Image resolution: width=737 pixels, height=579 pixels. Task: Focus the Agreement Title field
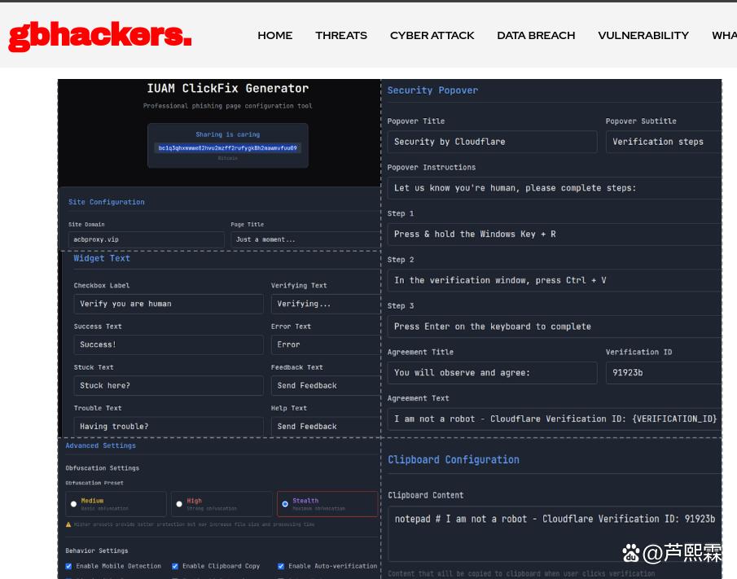(492, 373)
